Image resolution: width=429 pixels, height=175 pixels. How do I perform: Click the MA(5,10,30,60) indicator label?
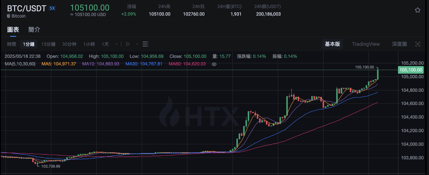tap(20, 64)
